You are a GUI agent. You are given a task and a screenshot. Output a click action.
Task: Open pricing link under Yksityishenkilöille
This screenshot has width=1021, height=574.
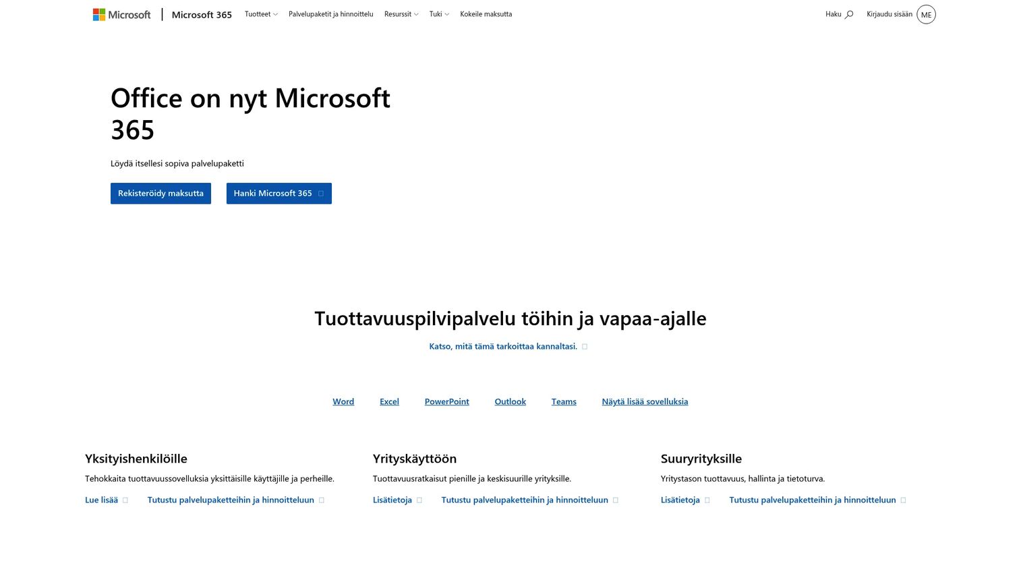[x=236, y=500]
